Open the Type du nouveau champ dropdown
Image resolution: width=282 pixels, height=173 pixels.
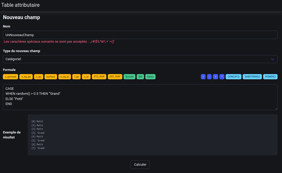pyautogui.click(x=140, y=59)
